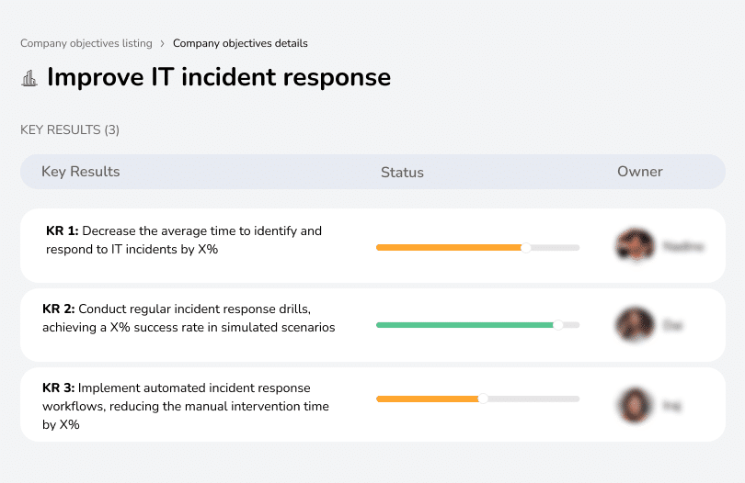Click the KEY RESULTS (3) heading
745x483 pixels.
(70, 130)
